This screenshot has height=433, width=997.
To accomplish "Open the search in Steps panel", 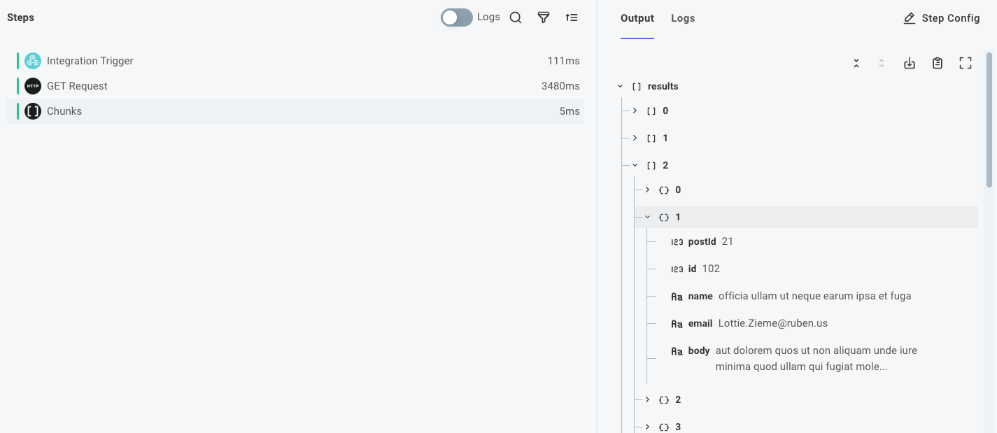I will [x=516, y=17].
